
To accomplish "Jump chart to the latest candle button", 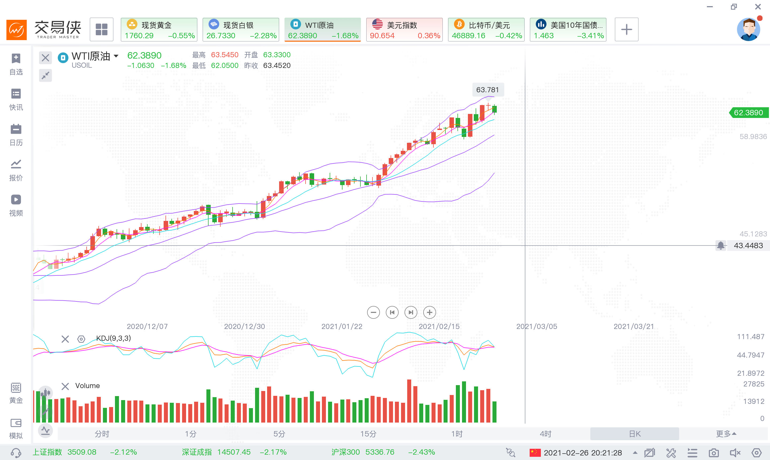I will tap(411, 312).
